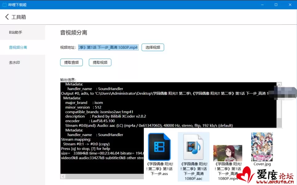
Task: Click the output vertical scrollbar up arrow
Action: (x=279, y=84)
